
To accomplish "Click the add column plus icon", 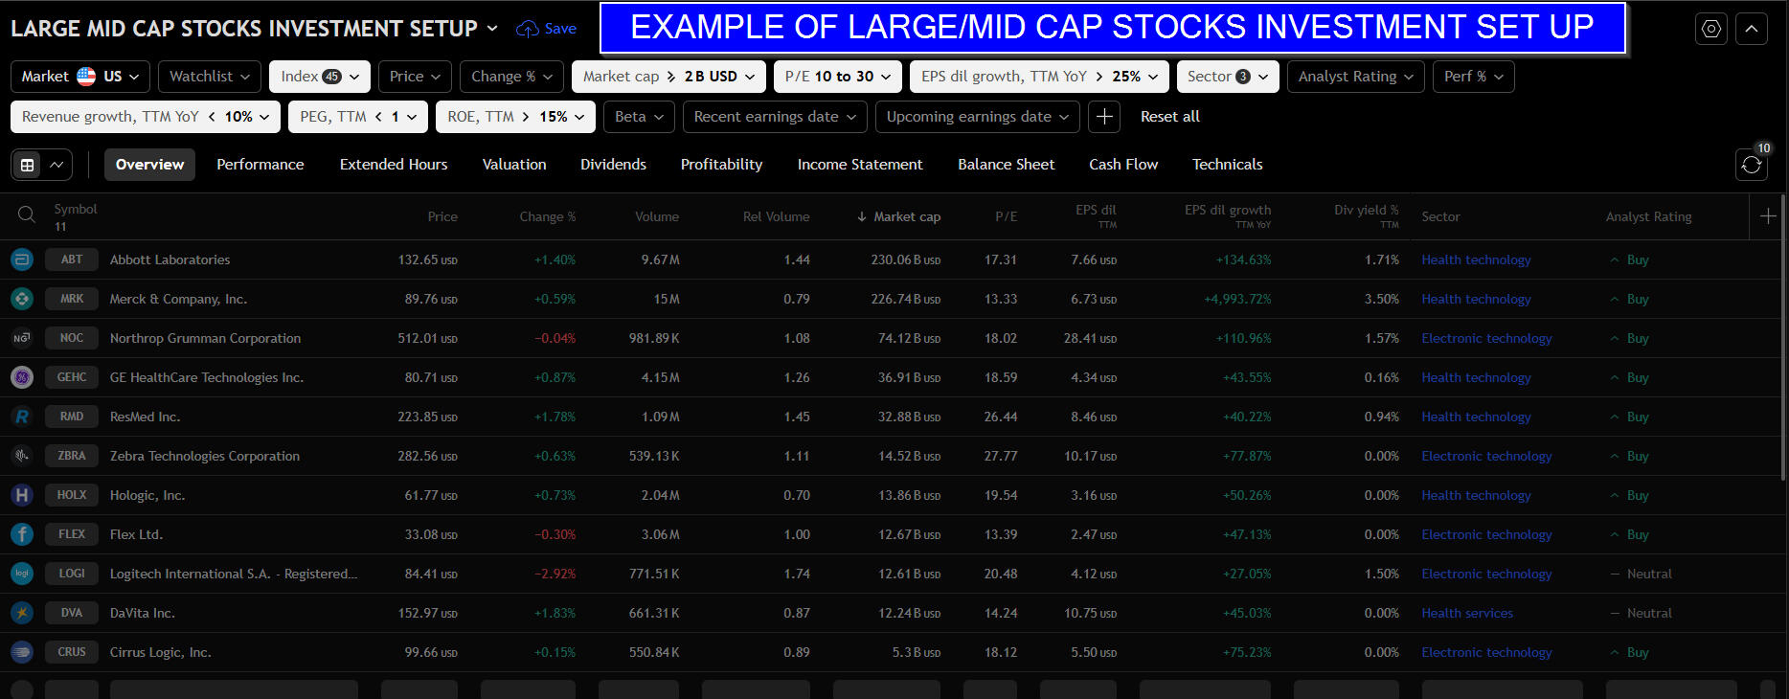I will [x=1768, y=216].
